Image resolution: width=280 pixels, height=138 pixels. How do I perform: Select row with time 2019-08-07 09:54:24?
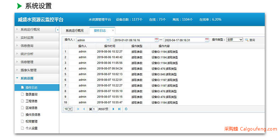coord(120,68)
